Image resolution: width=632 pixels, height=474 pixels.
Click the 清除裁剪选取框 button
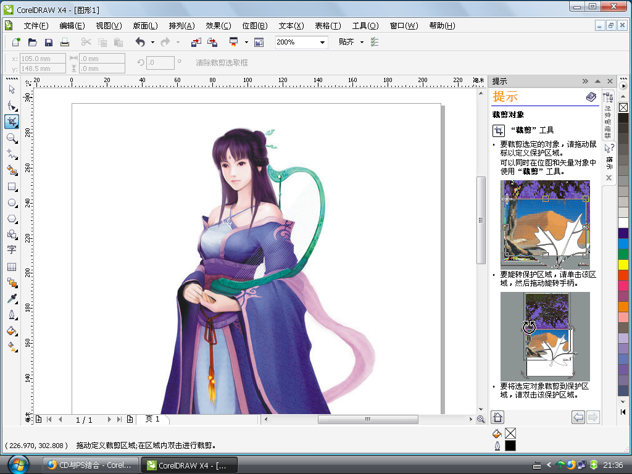coord(222,63)
